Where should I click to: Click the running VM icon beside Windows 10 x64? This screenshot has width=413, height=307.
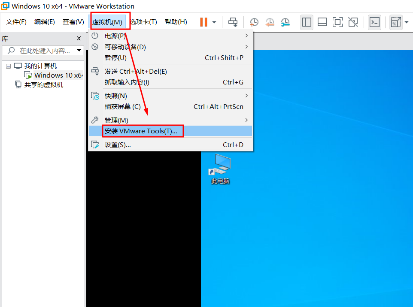(28, 75)
